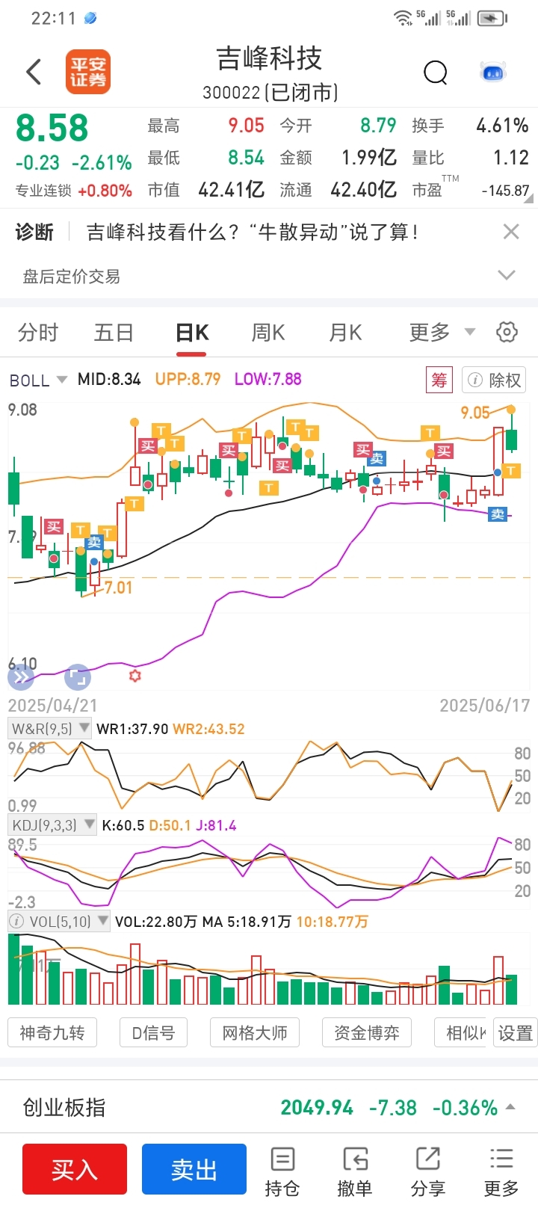Tap the battery status icon
Screen dimensions: 538x1205
(492, 18)
